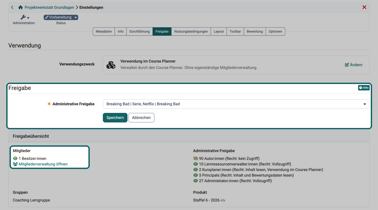The height and width of the screenshot is (210, 378).
Task: Click the orange required asterisk icon
Action: [49, 104]
